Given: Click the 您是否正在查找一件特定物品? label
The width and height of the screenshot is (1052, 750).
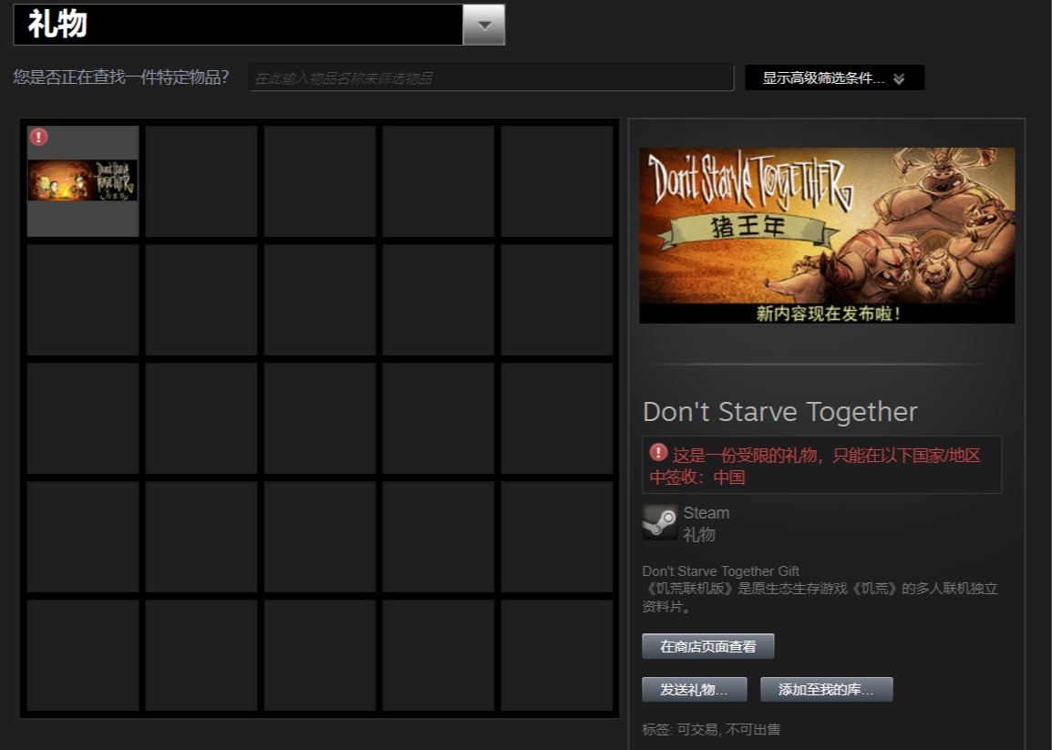Looking at the screenshot, I should 121,77.
